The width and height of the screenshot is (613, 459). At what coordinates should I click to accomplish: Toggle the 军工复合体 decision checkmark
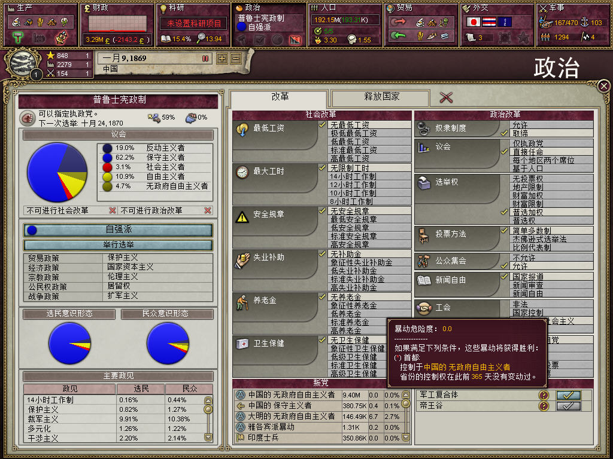tap(568, 395)
